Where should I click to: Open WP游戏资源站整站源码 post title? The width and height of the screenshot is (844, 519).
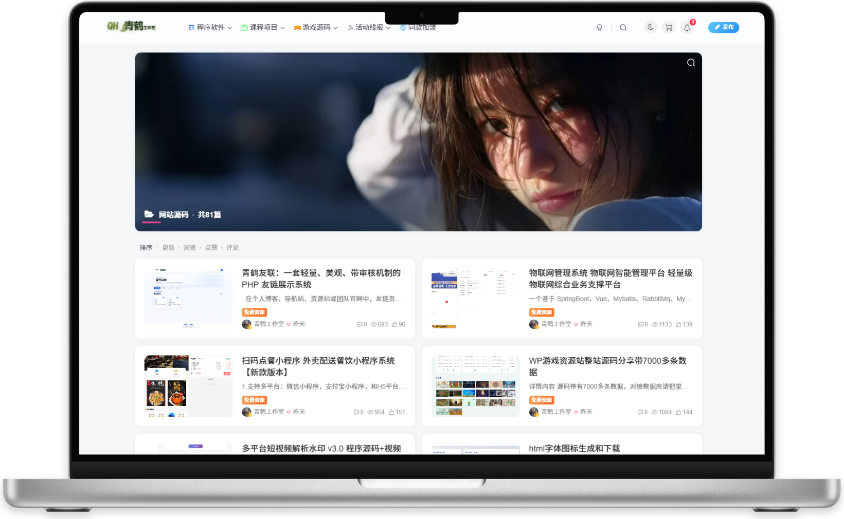click(608, 366)
